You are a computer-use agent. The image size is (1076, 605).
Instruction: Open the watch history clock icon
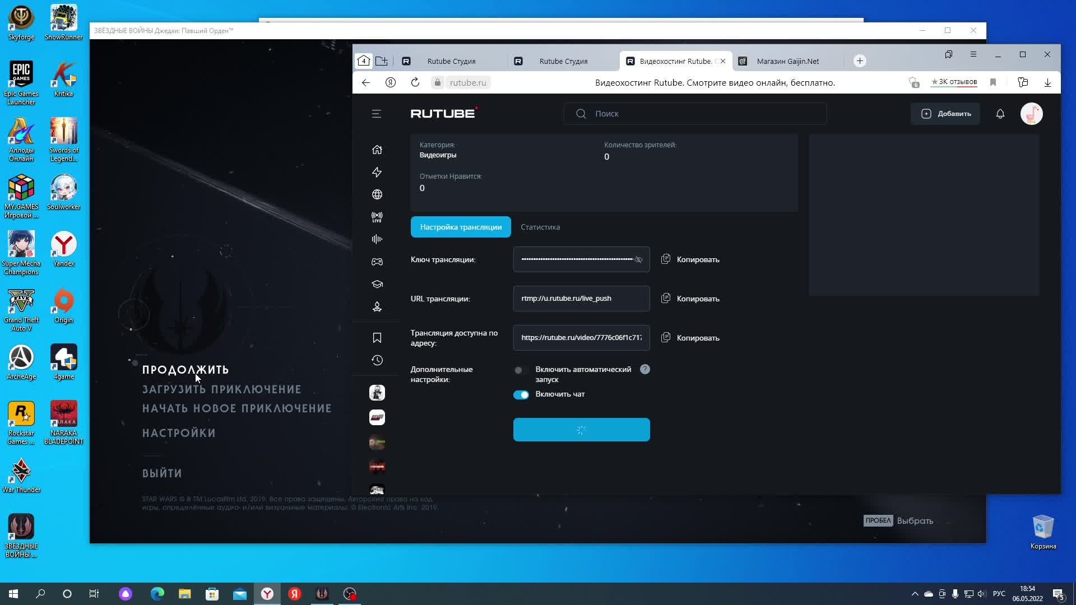[377, 360]
